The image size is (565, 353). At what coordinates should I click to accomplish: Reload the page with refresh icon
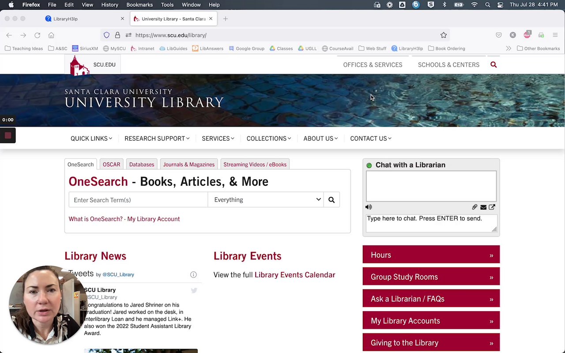38,35
